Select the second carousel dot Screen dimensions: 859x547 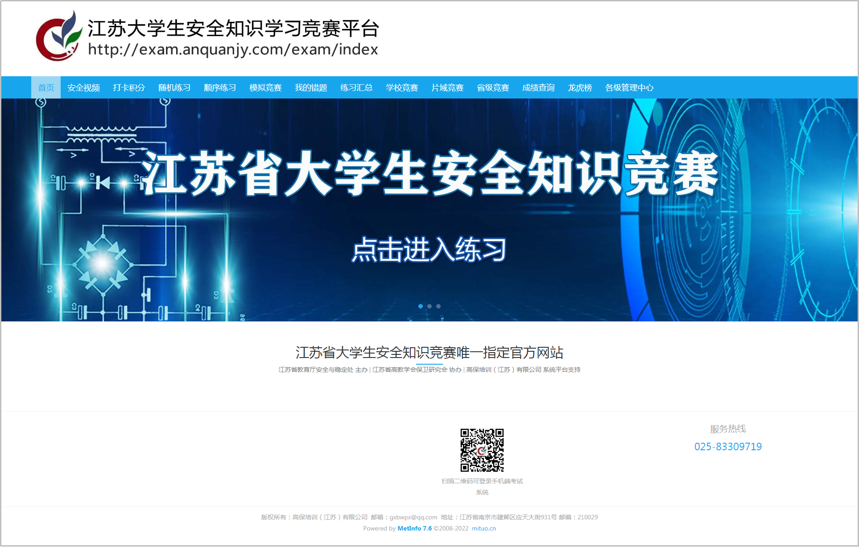click(429, 306)
